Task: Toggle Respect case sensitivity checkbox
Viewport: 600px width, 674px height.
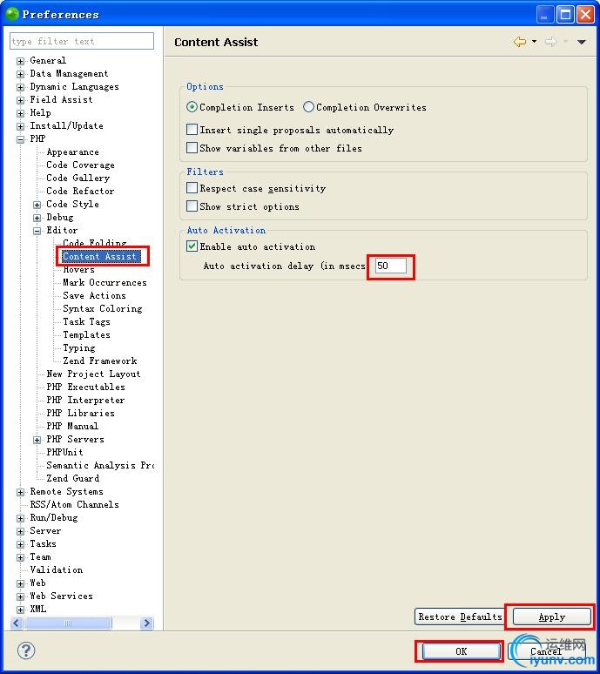Action: pyautogui.click(x=192, y=188)
